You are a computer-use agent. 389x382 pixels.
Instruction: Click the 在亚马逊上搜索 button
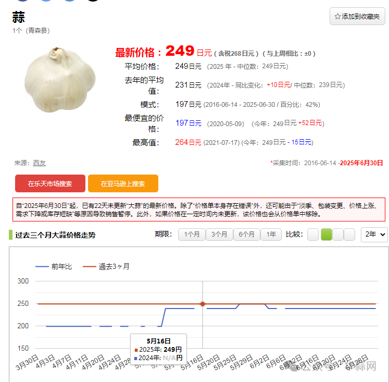(x=123, y=183)
